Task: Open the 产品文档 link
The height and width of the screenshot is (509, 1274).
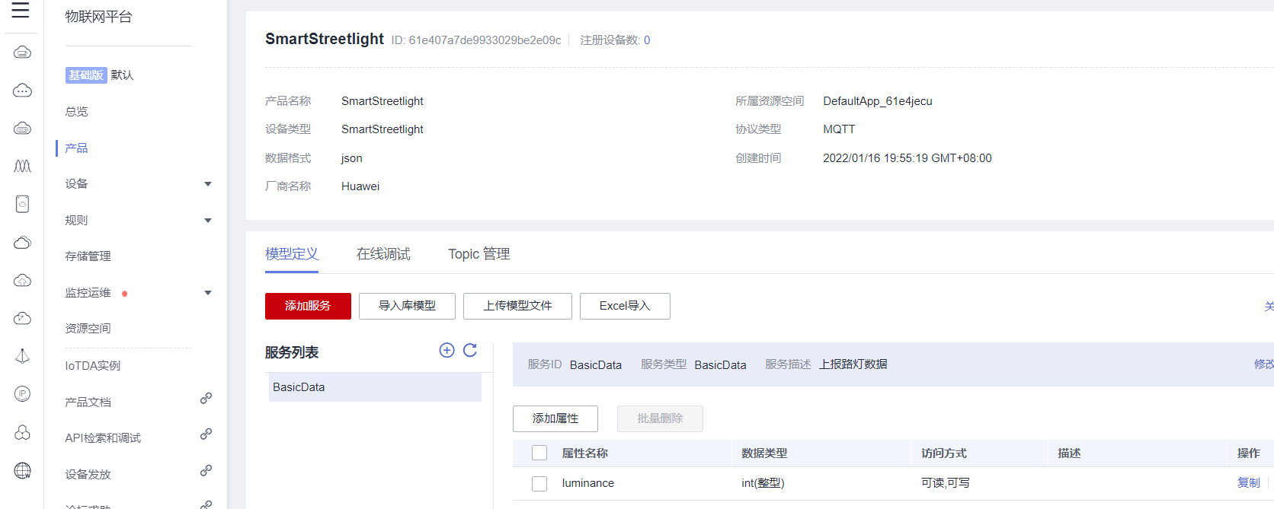Action: [88, 402]
